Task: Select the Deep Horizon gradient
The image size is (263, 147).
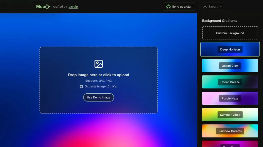Action: [x=230, y=49]
